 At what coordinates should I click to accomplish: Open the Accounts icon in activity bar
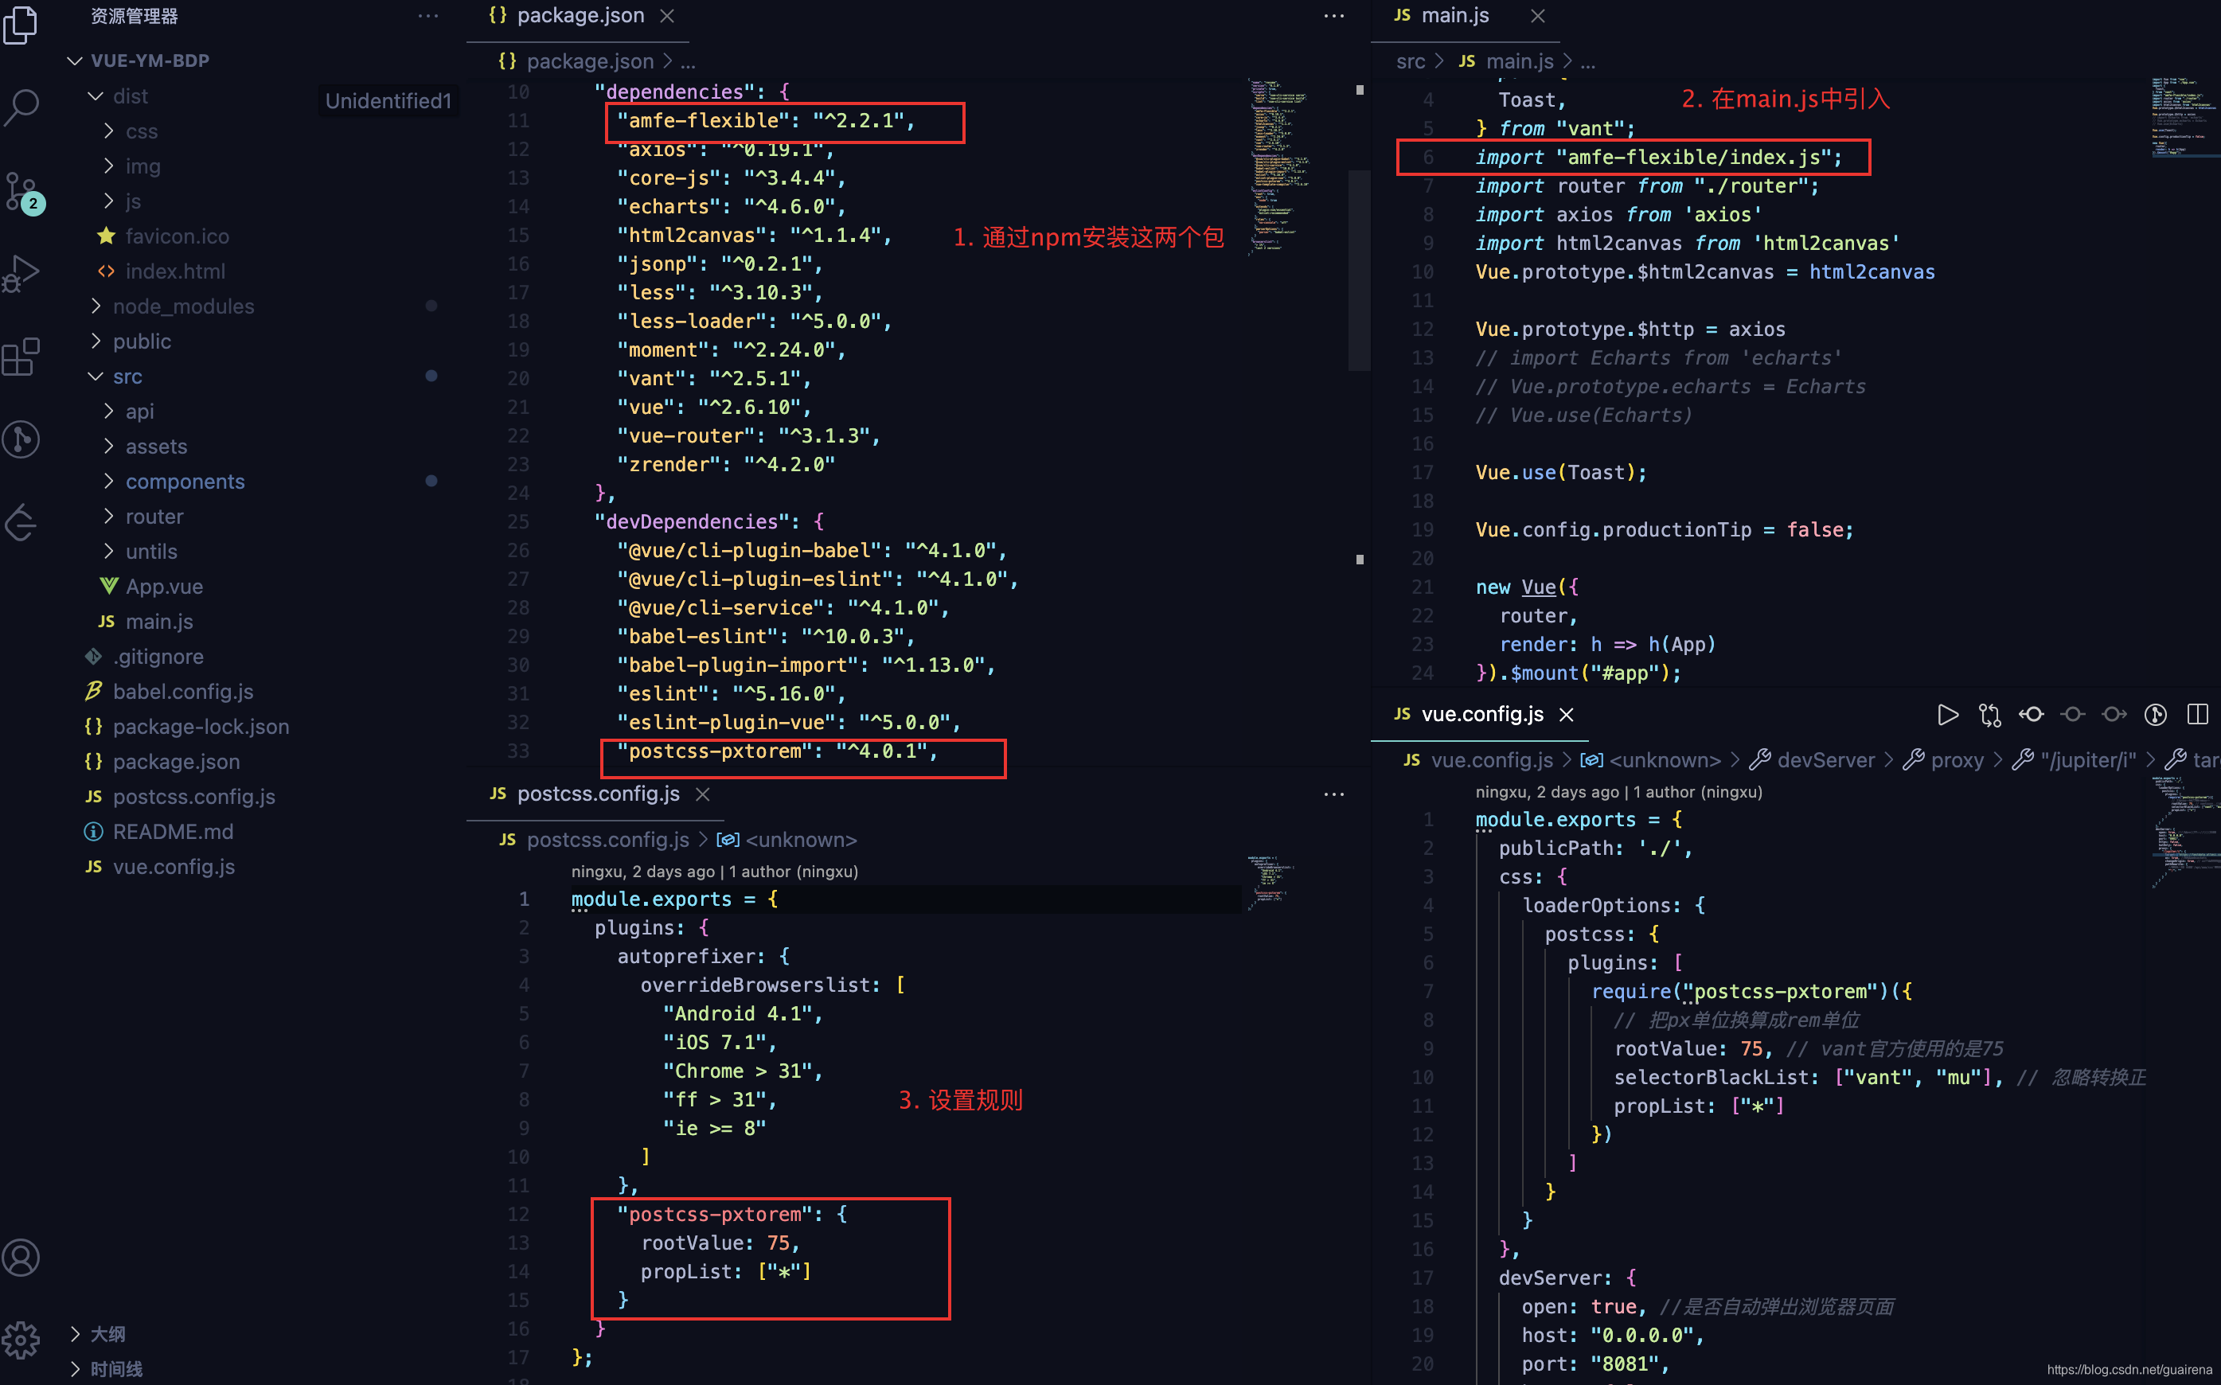tap(22, 1258)
